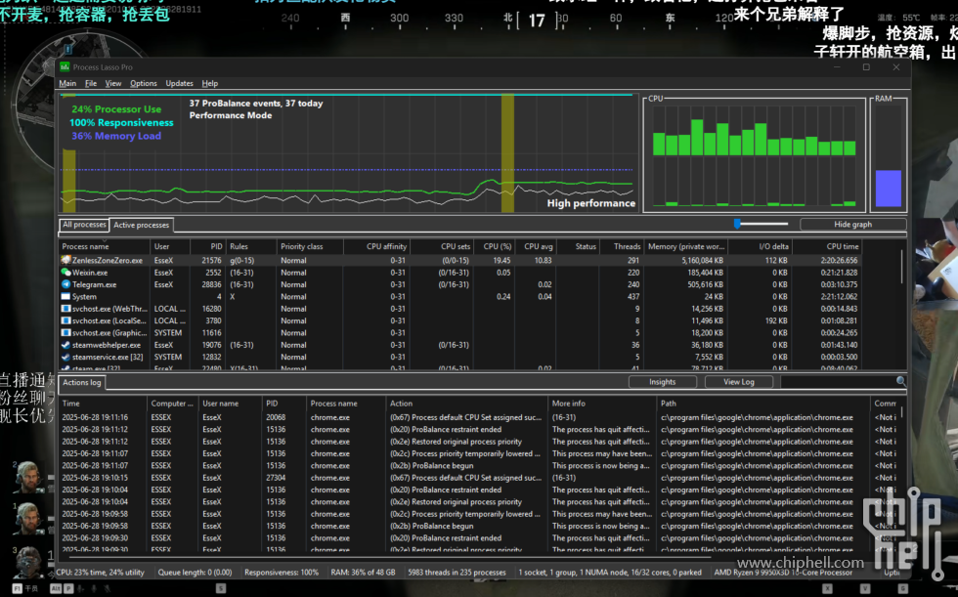Sort Actions log by More info header
Image resolution: width=958 pixels, height=597 pixels.
click(x=602, y=404)
